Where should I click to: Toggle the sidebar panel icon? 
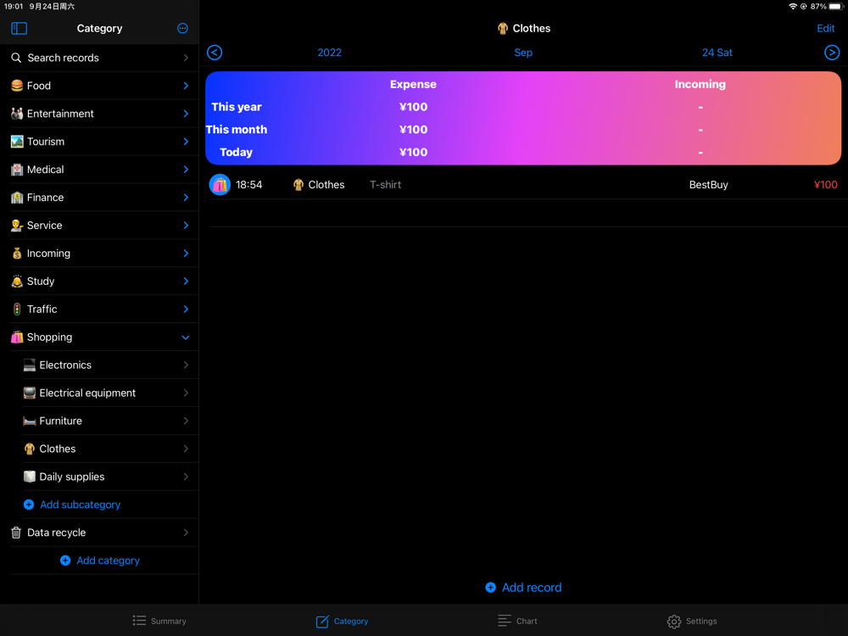click(x=19, y=28)
